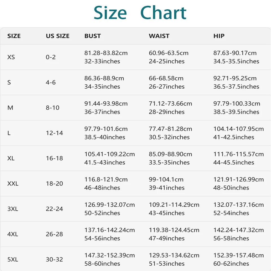Screen dimensions: 271x271
Task: Select the 16-18 US size cell
Action: (54, 158)
